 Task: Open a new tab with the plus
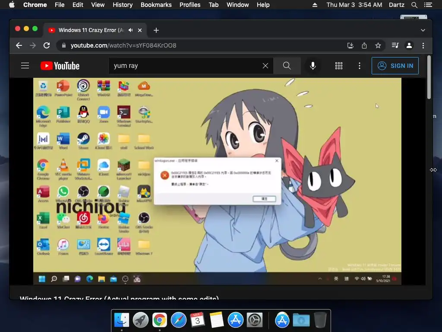[x=156, y=30]
